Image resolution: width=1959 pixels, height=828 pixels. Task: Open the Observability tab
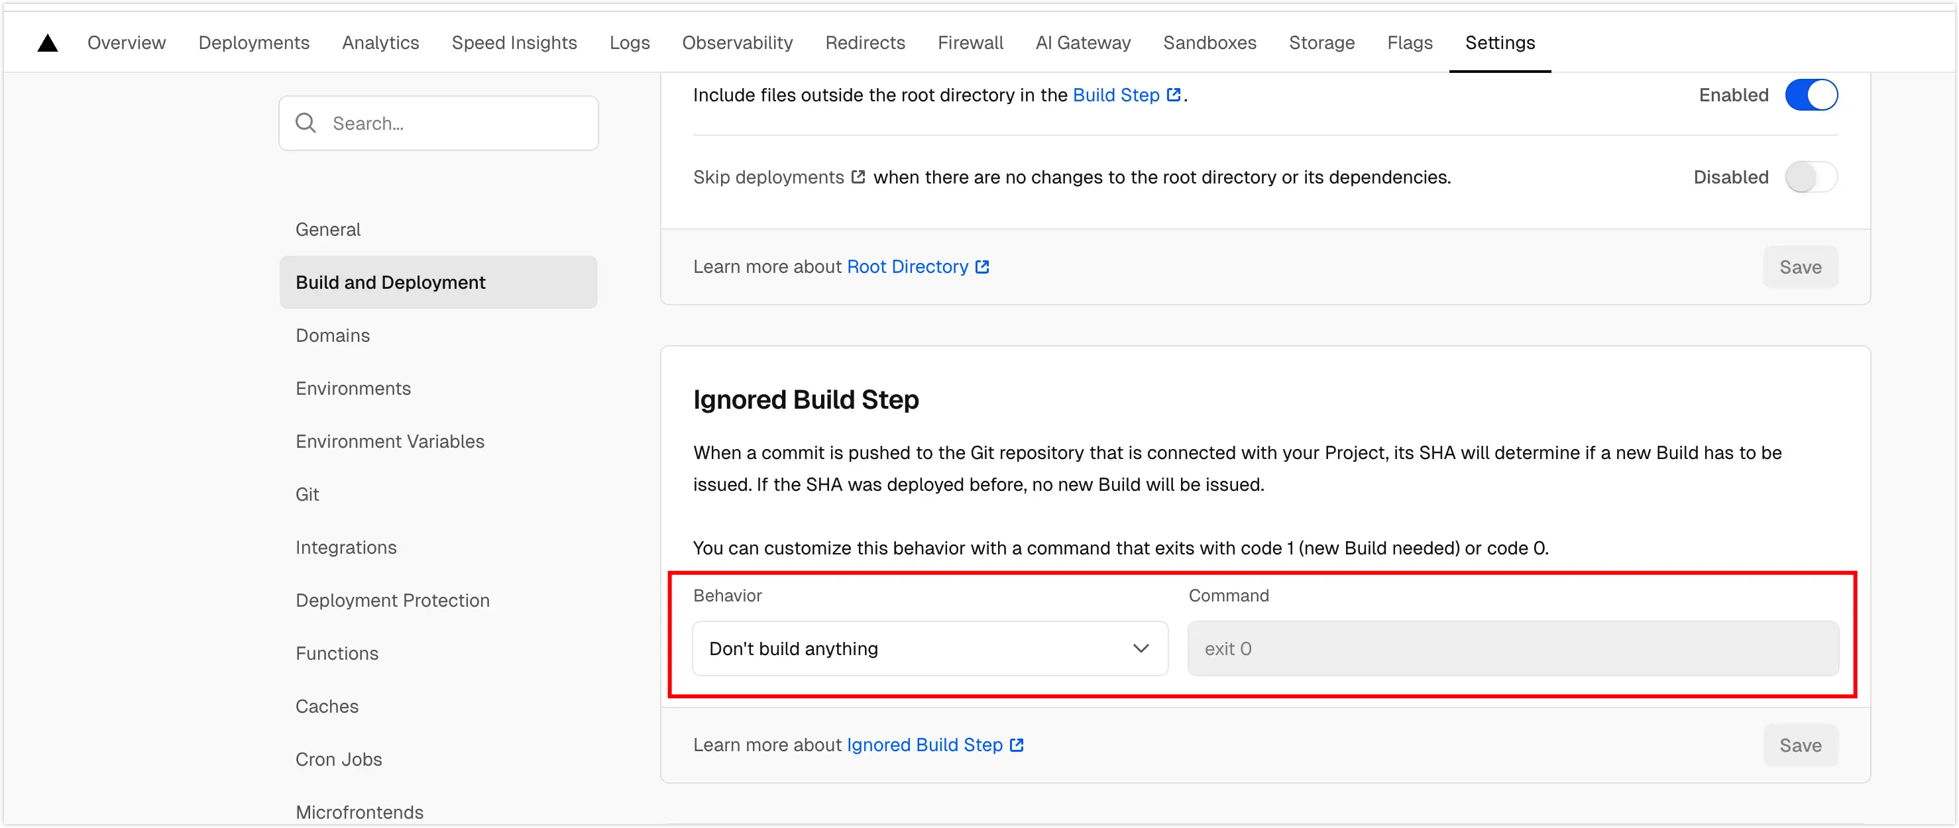737,43
